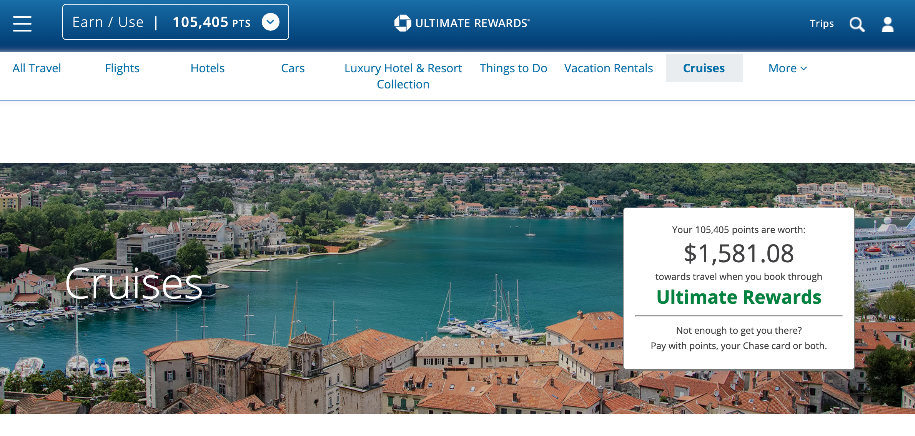
Task: Click the Ultimate Rewards logo
Action: click(462, 23)
